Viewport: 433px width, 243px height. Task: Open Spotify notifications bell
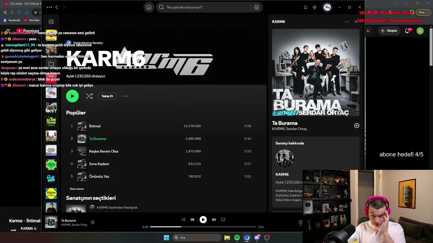(x=305, y=7)
